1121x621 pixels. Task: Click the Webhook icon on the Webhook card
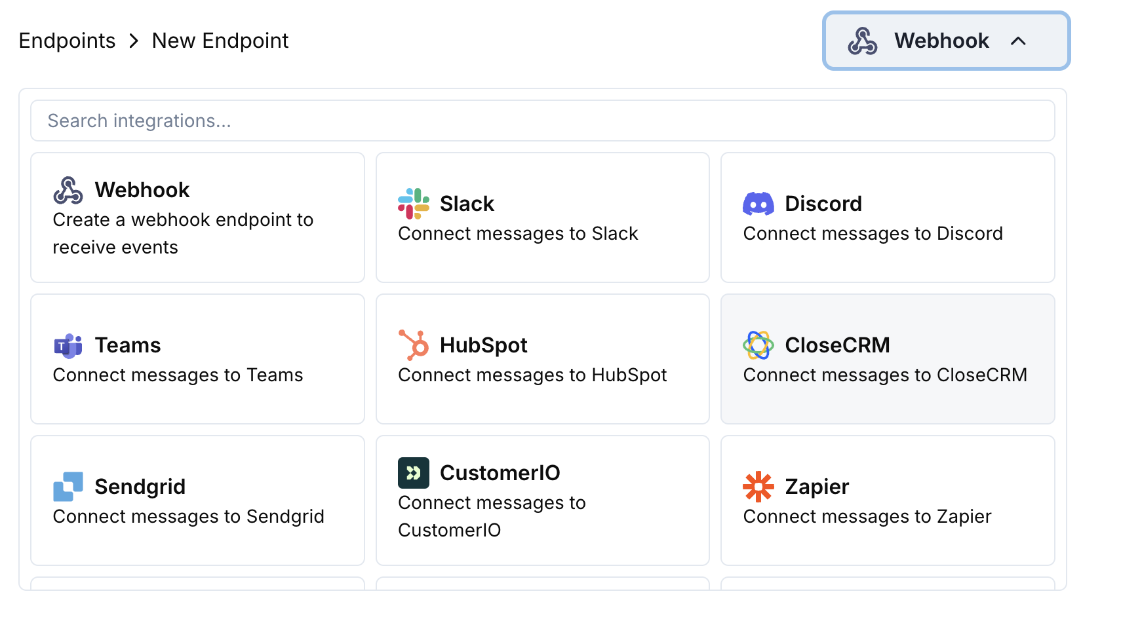coord(68,189)
